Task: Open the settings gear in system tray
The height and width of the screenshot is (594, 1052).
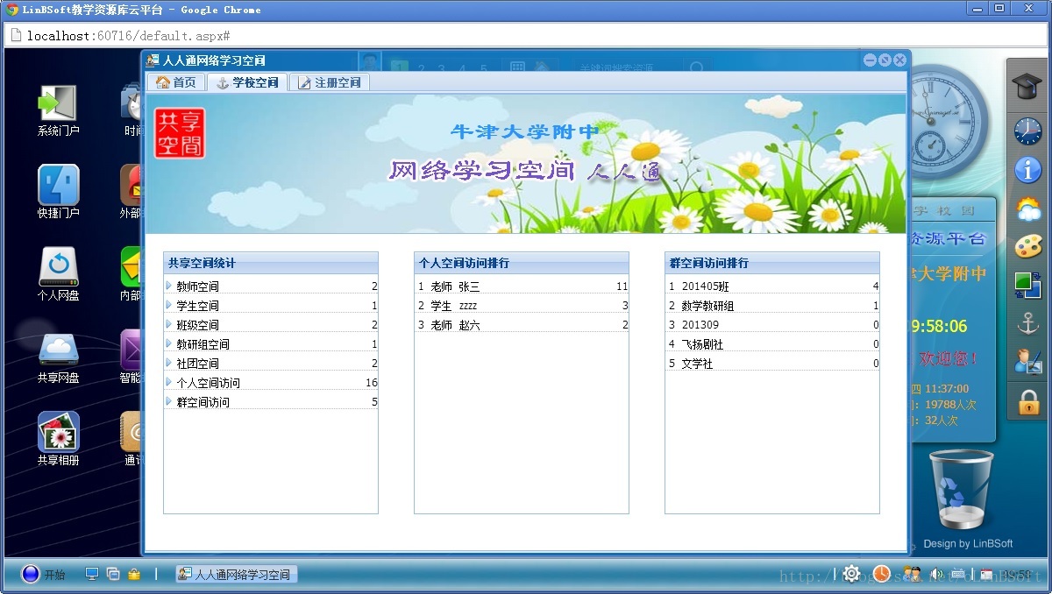Action: [x=851, y=574]
